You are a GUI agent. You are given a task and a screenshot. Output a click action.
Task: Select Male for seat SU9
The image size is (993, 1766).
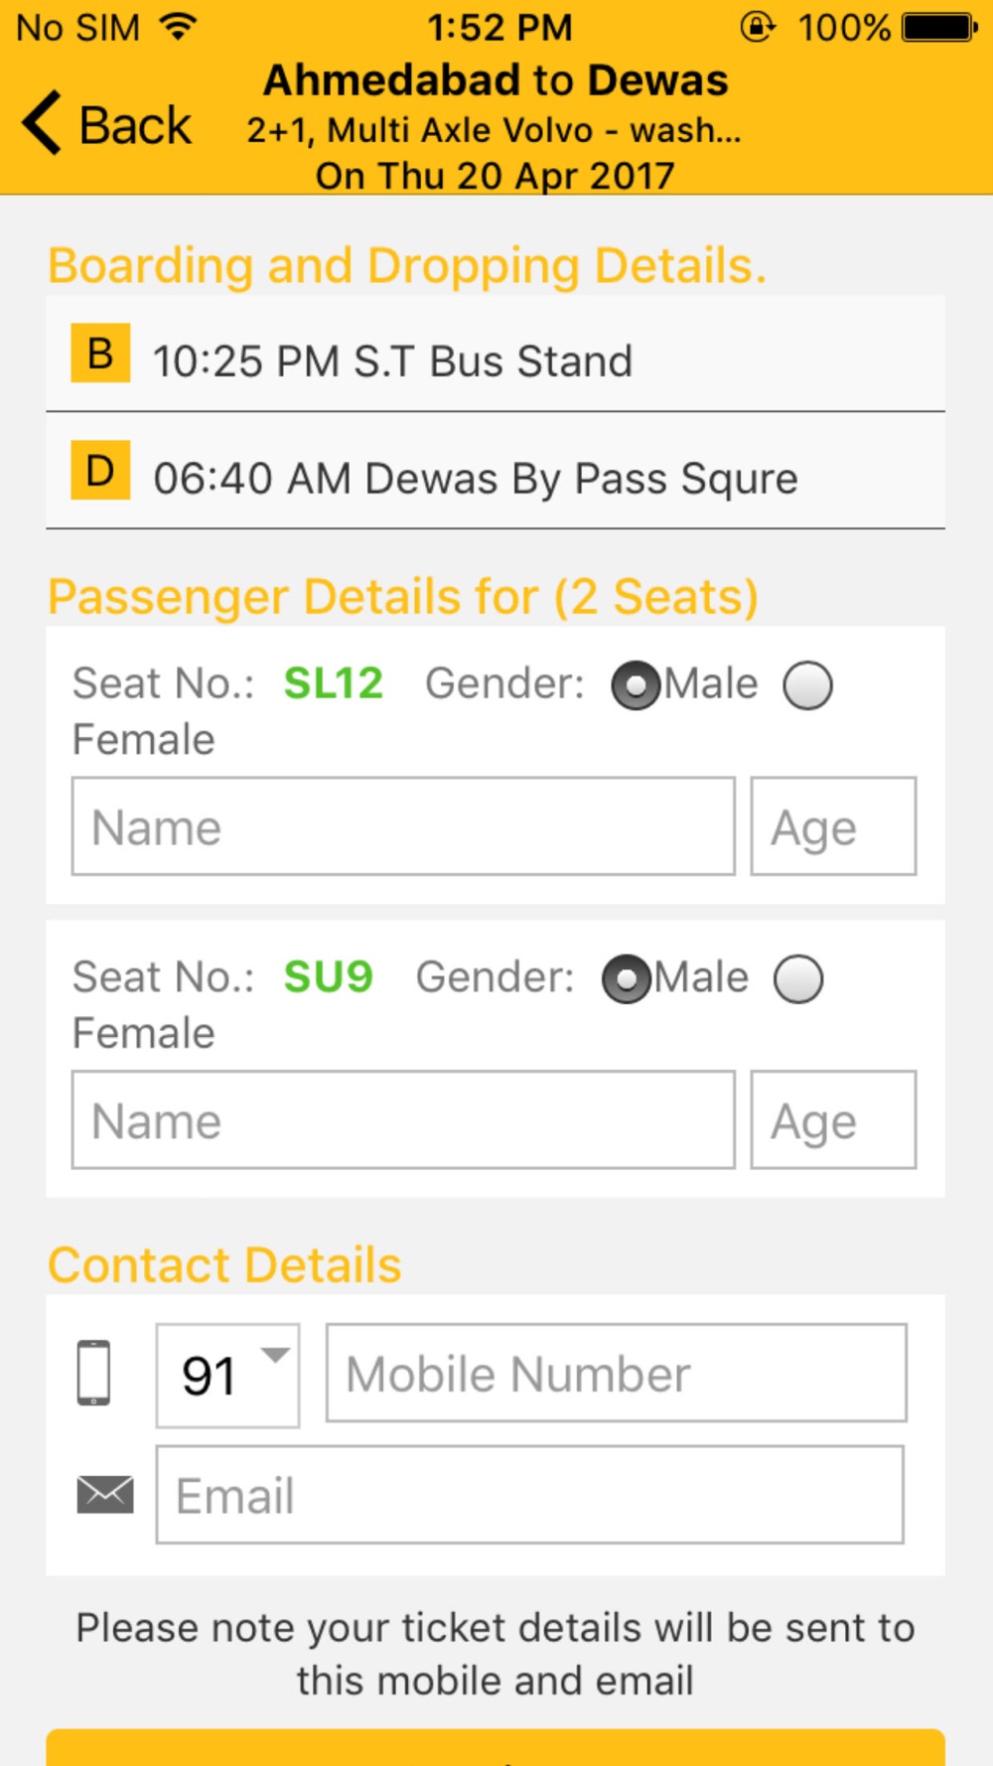pos(627,979)
